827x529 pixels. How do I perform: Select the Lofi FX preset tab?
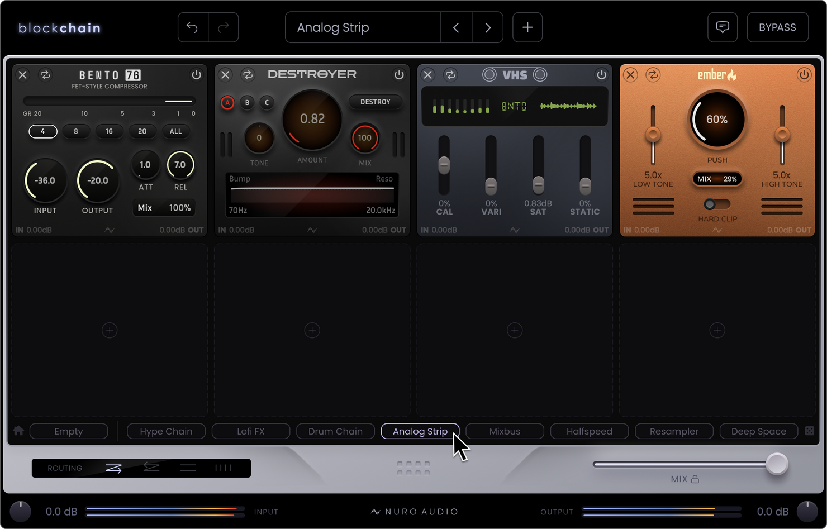[251, 431]
